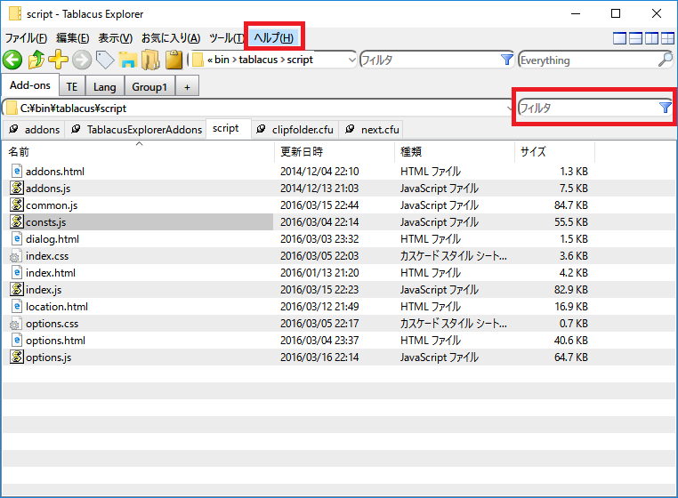Click the index.css gear file icon

pos(15,256)
